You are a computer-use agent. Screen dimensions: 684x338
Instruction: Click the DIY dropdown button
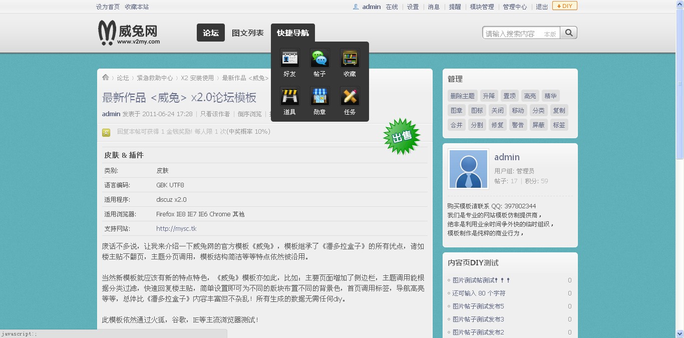[x=564, y=6]
